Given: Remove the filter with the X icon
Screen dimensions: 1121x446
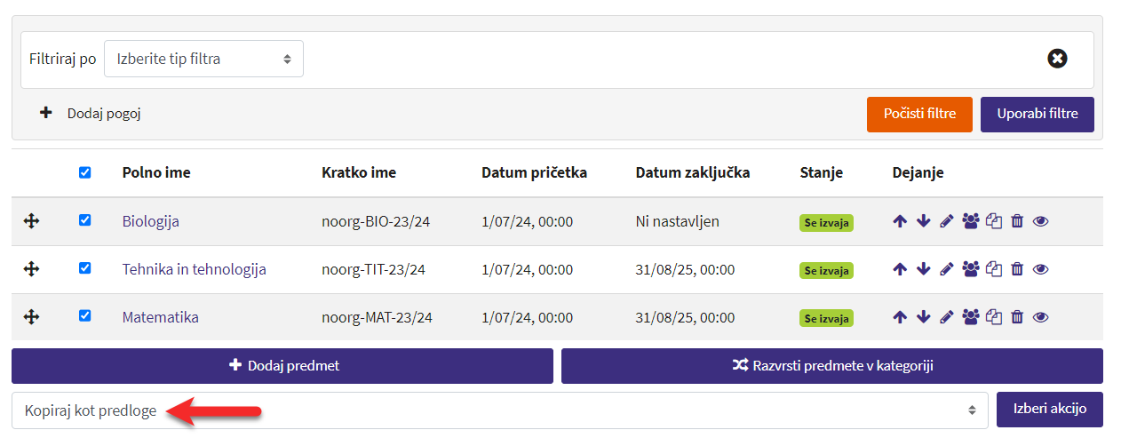Looking at the screenshot, I should 1057,59.
